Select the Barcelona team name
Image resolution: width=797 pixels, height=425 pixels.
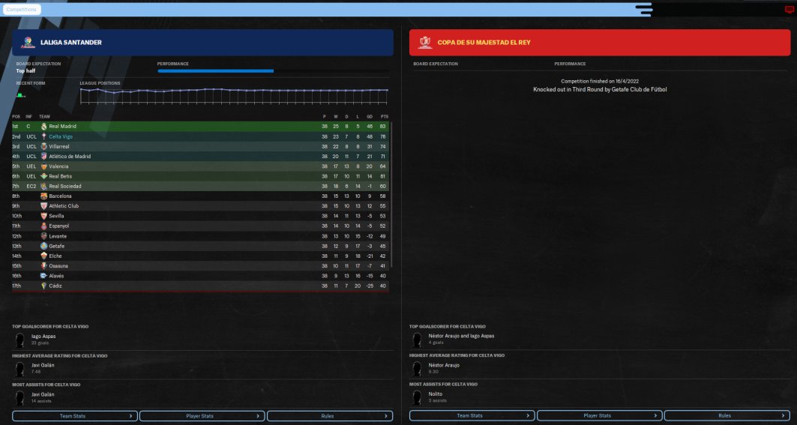point(61,196)
